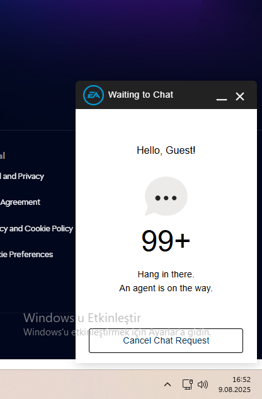This screenshot has height=399, width=262.
Task: Open Cookie Preferences in the footer
Action: tap(26, 254)
